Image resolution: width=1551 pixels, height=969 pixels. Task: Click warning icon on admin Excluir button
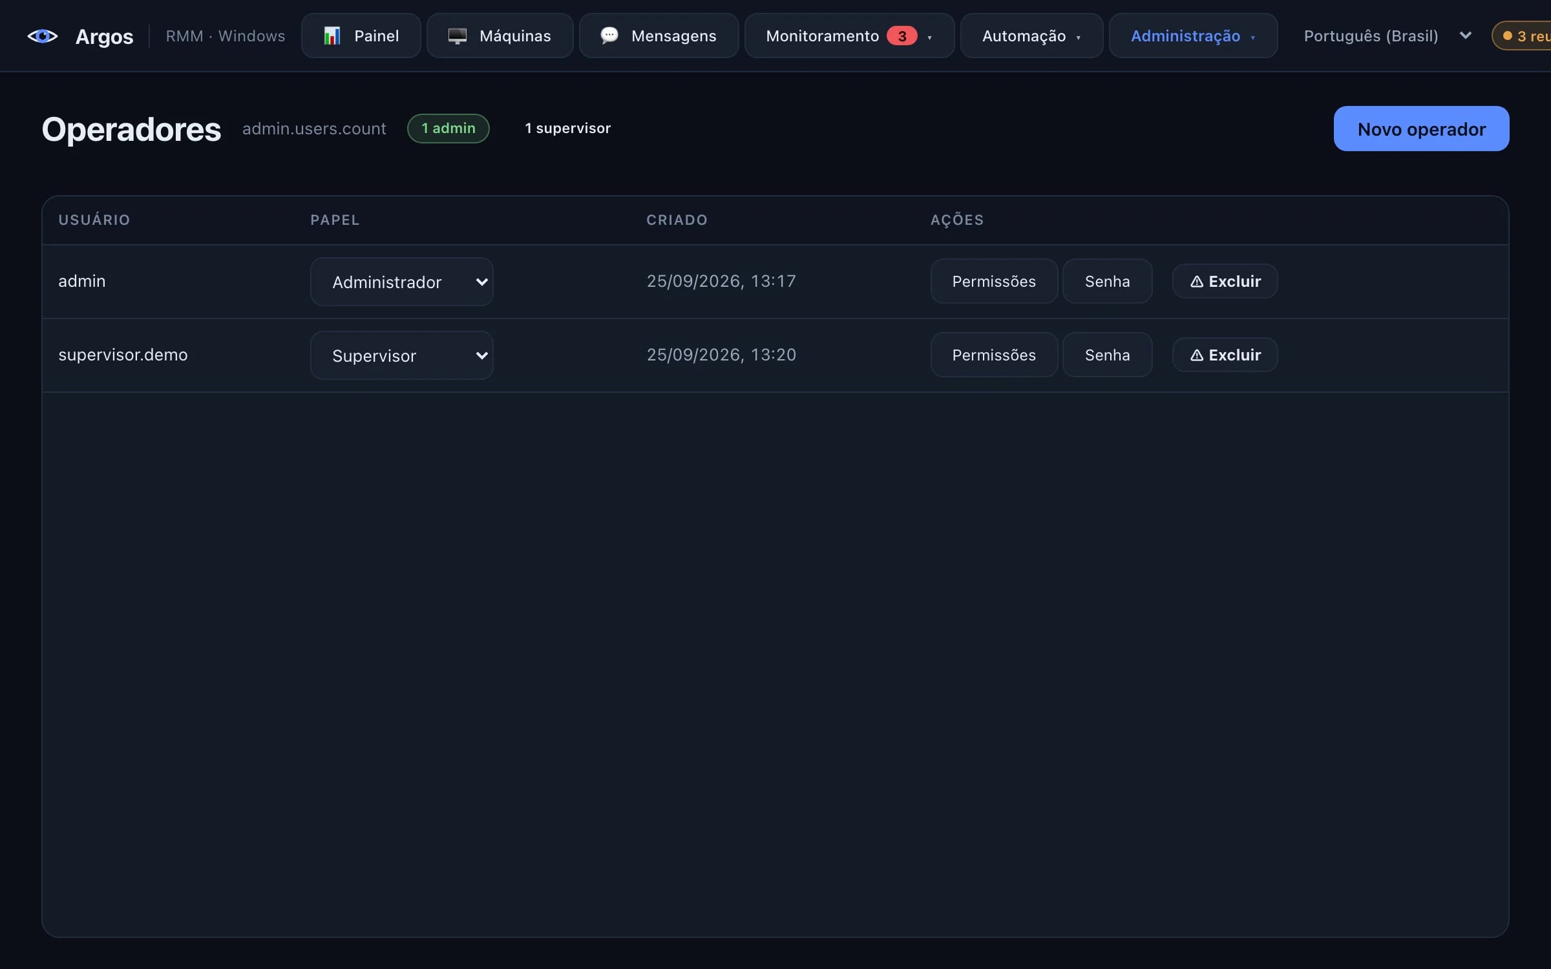[1197, 282]
